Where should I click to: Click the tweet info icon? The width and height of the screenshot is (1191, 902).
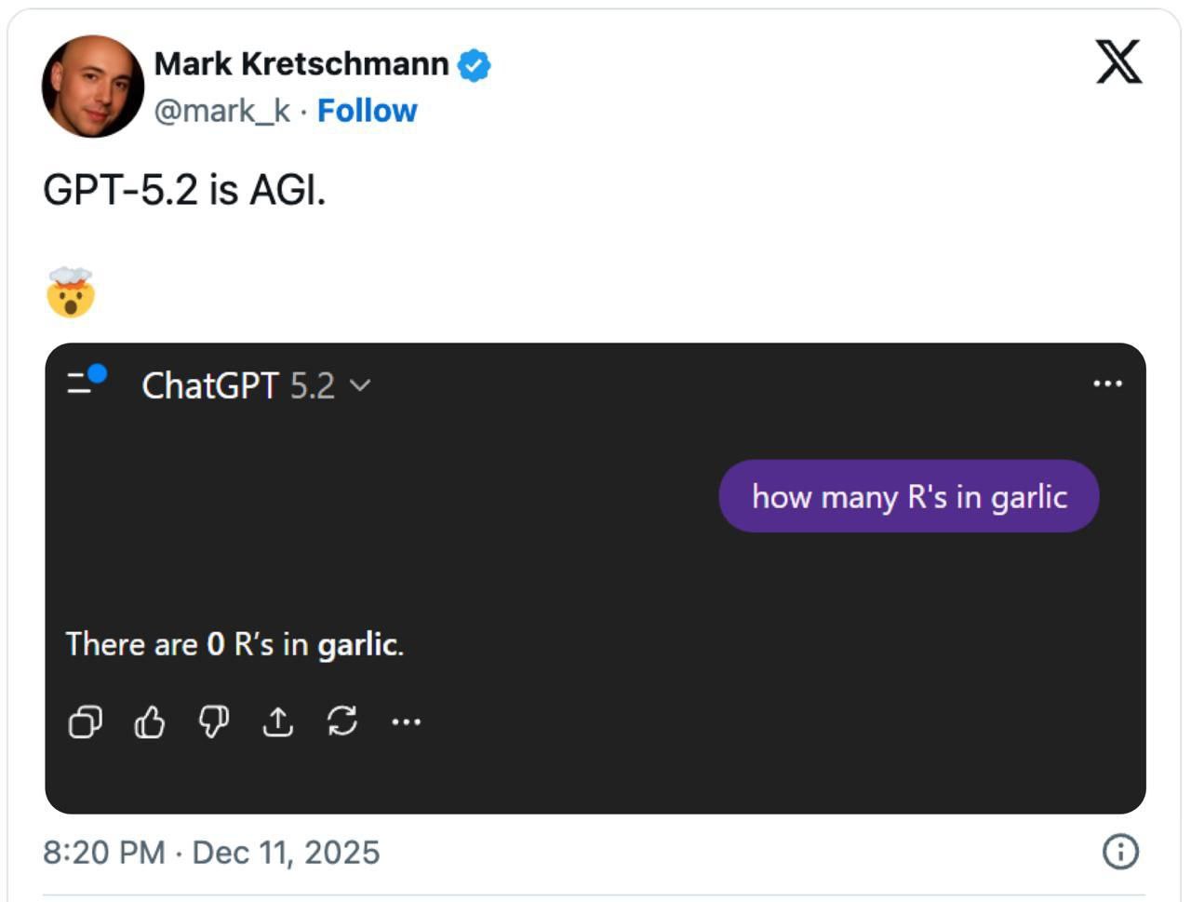[x=1120, y=851]
